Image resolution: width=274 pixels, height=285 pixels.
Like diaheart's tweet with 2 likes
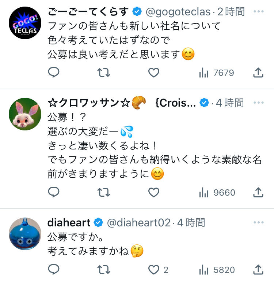tap(154, 270)
